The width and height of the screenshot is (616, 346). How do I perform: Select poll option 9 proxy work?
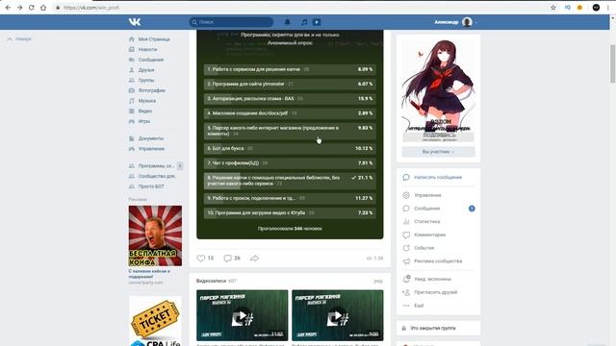(290, 198)
